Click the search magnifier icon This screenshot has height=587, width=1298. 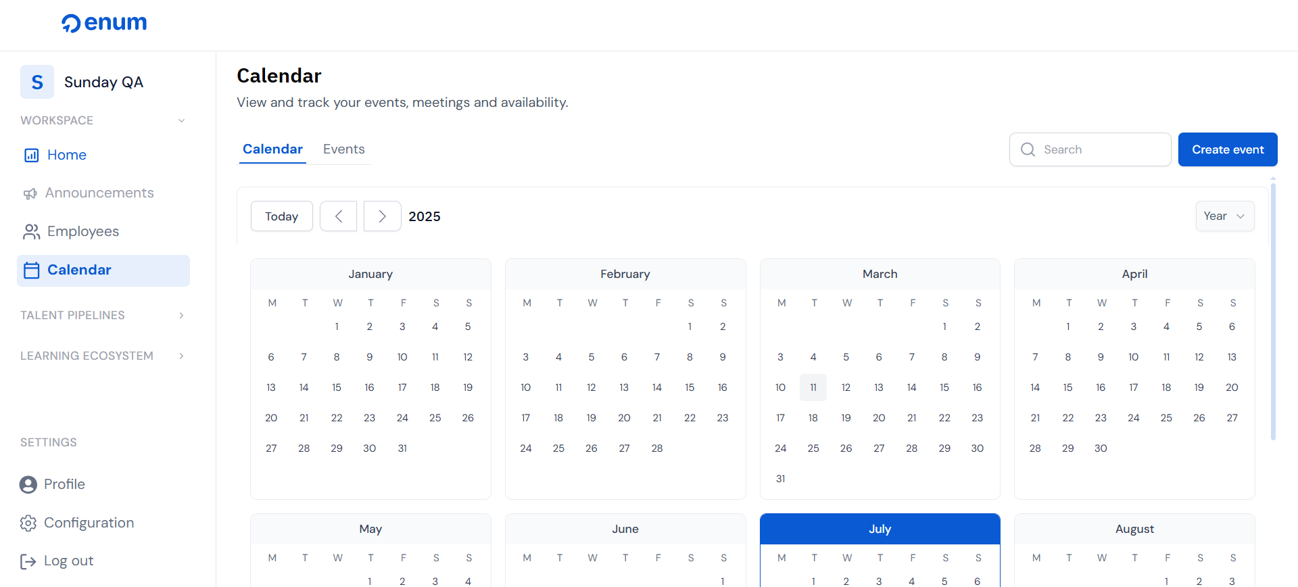coord(1028,149)
